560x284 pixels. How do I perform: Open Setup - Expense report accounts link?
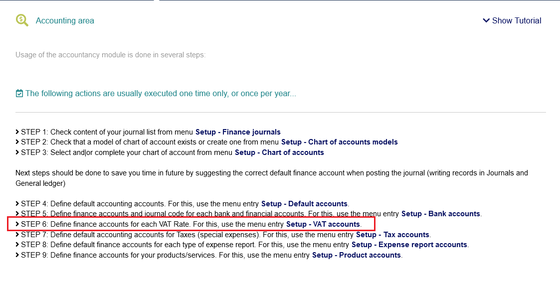pos(409,245)
